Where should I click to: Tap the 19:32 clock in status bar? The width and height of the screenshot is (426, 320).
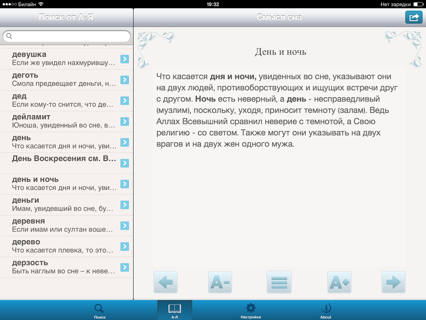pos(213,4)
